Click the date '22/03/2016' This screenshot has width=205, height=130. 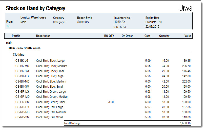pos(152,26)
